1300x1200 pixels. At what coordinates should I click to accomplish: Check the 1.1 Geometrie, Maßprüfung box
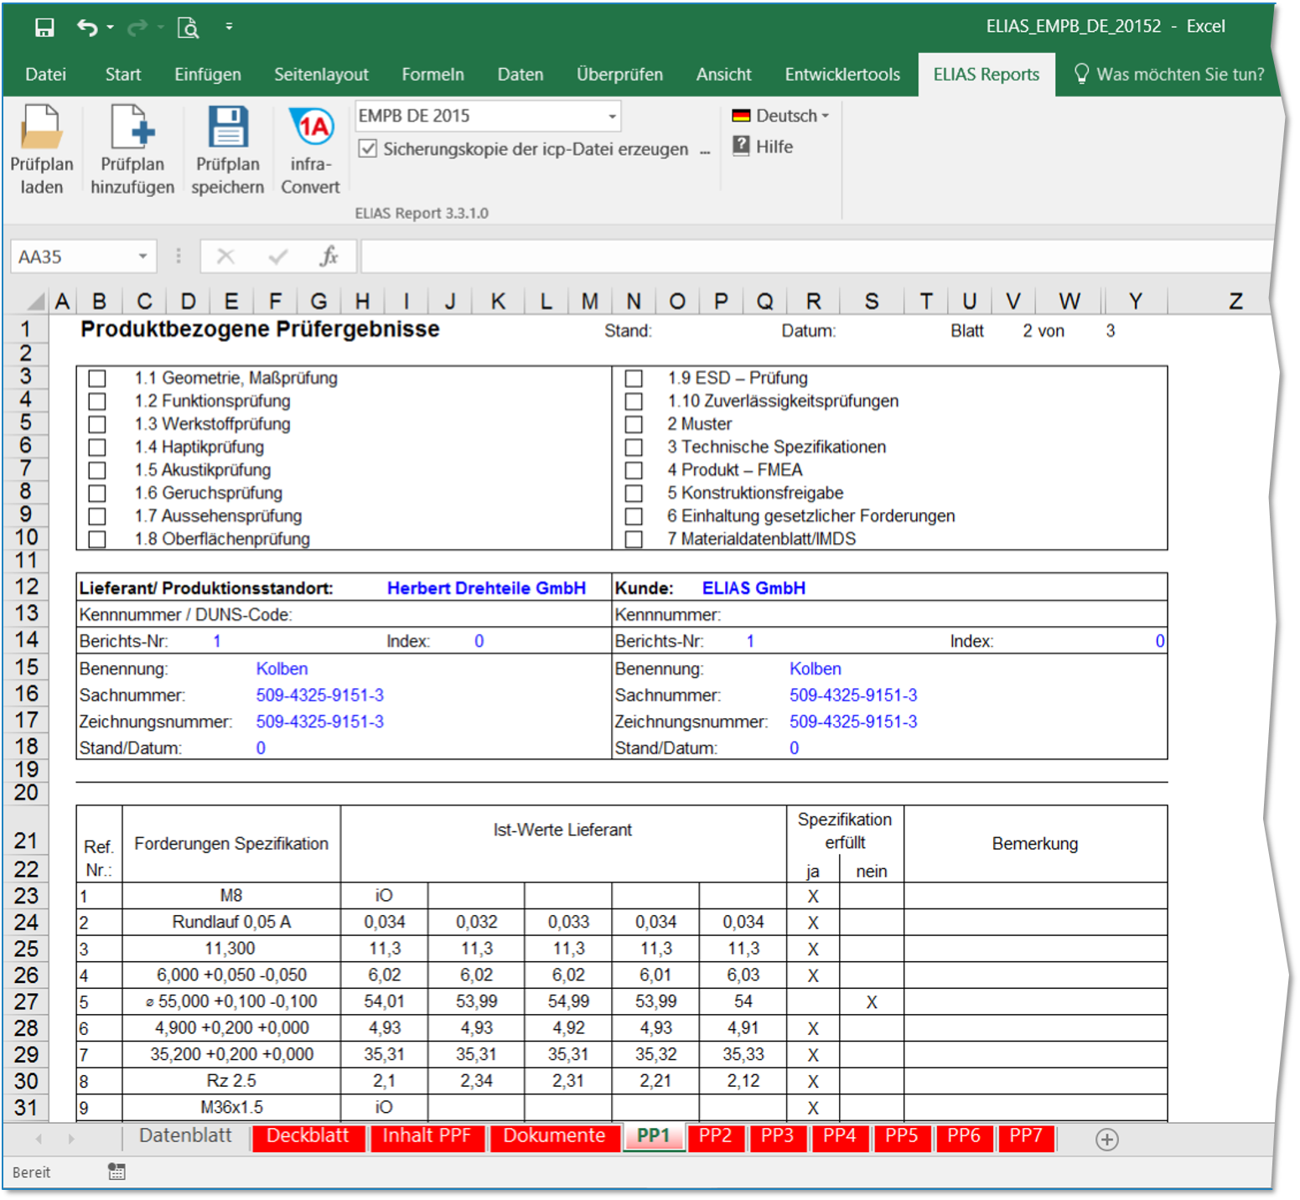tap(97, 379)
